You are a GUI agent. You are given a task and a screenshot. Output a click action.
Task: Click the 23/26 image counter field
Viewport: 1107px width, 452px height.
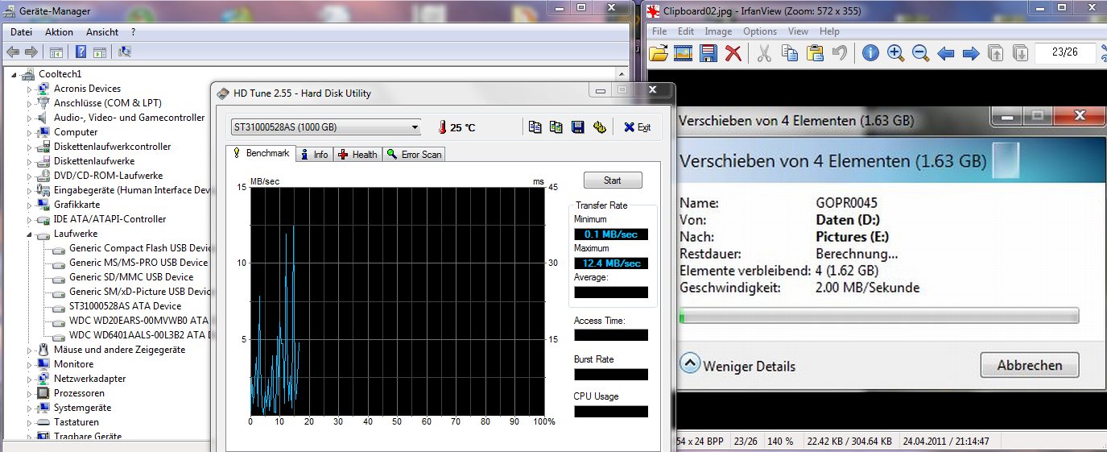coord(1064,53)
